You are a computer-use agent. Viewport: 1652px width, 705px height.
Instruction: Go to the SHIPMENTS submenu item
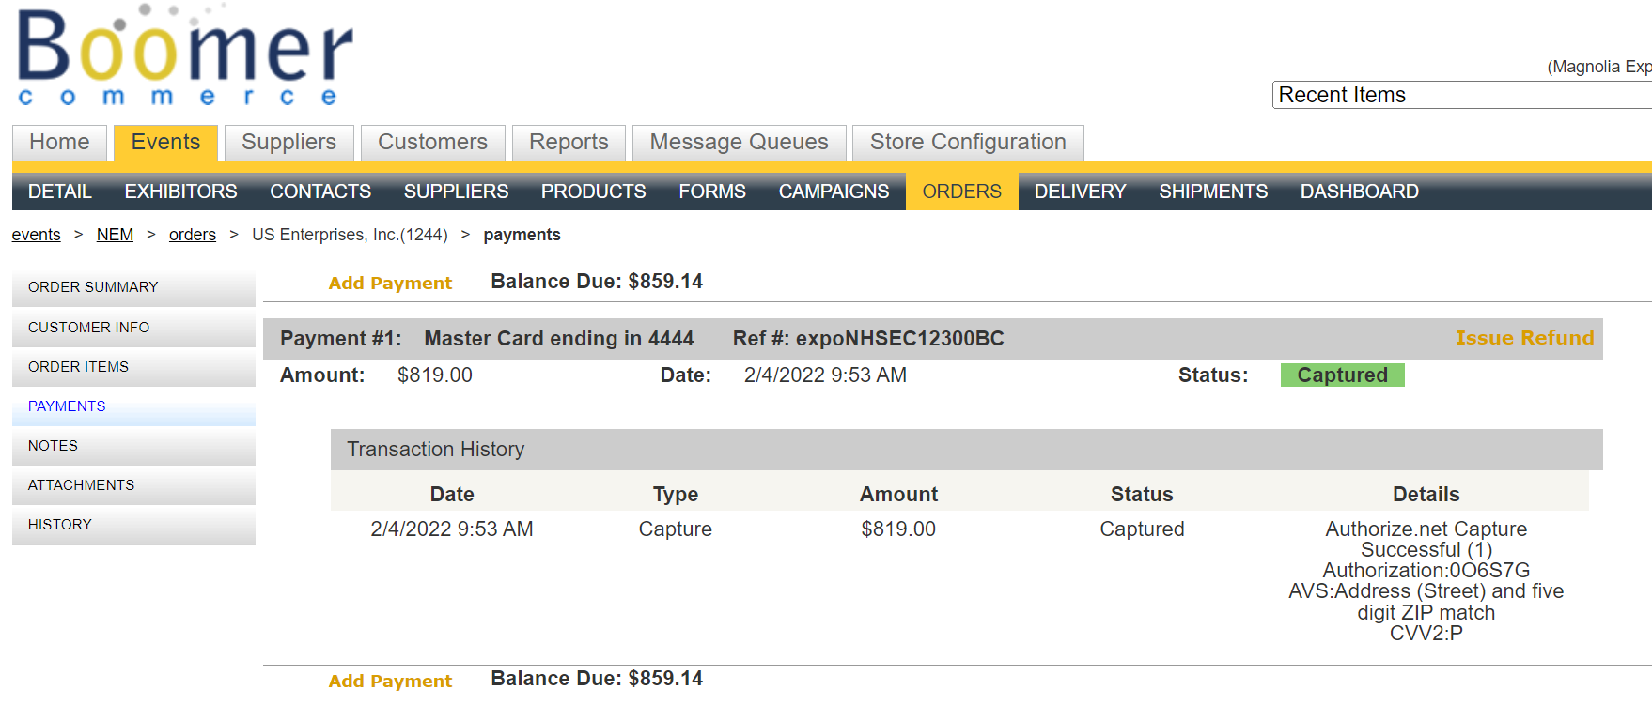(x=1212, y=192)
